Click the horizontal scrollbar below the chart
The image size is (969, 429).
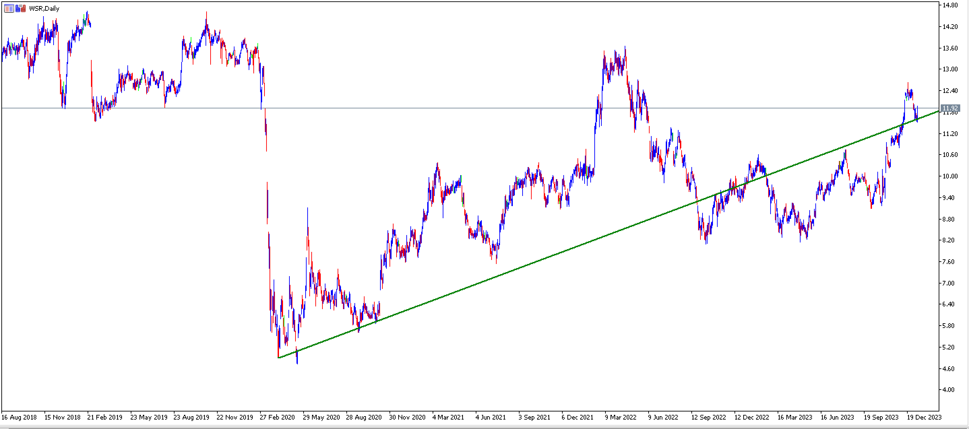pyautogui.click(x=484, y=427)
